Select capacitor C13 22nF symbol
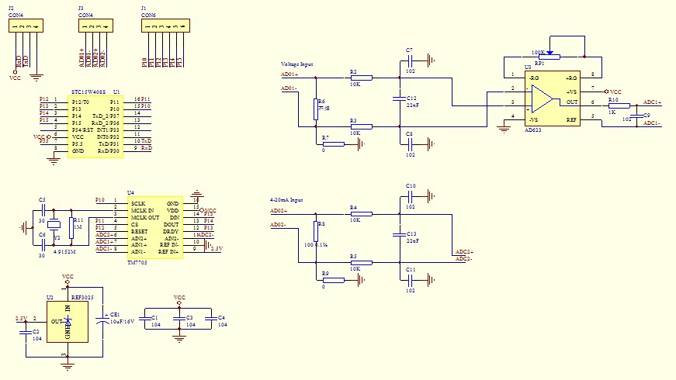The height and width of the screenshot is (380, 676). click(x=399, y=234)
